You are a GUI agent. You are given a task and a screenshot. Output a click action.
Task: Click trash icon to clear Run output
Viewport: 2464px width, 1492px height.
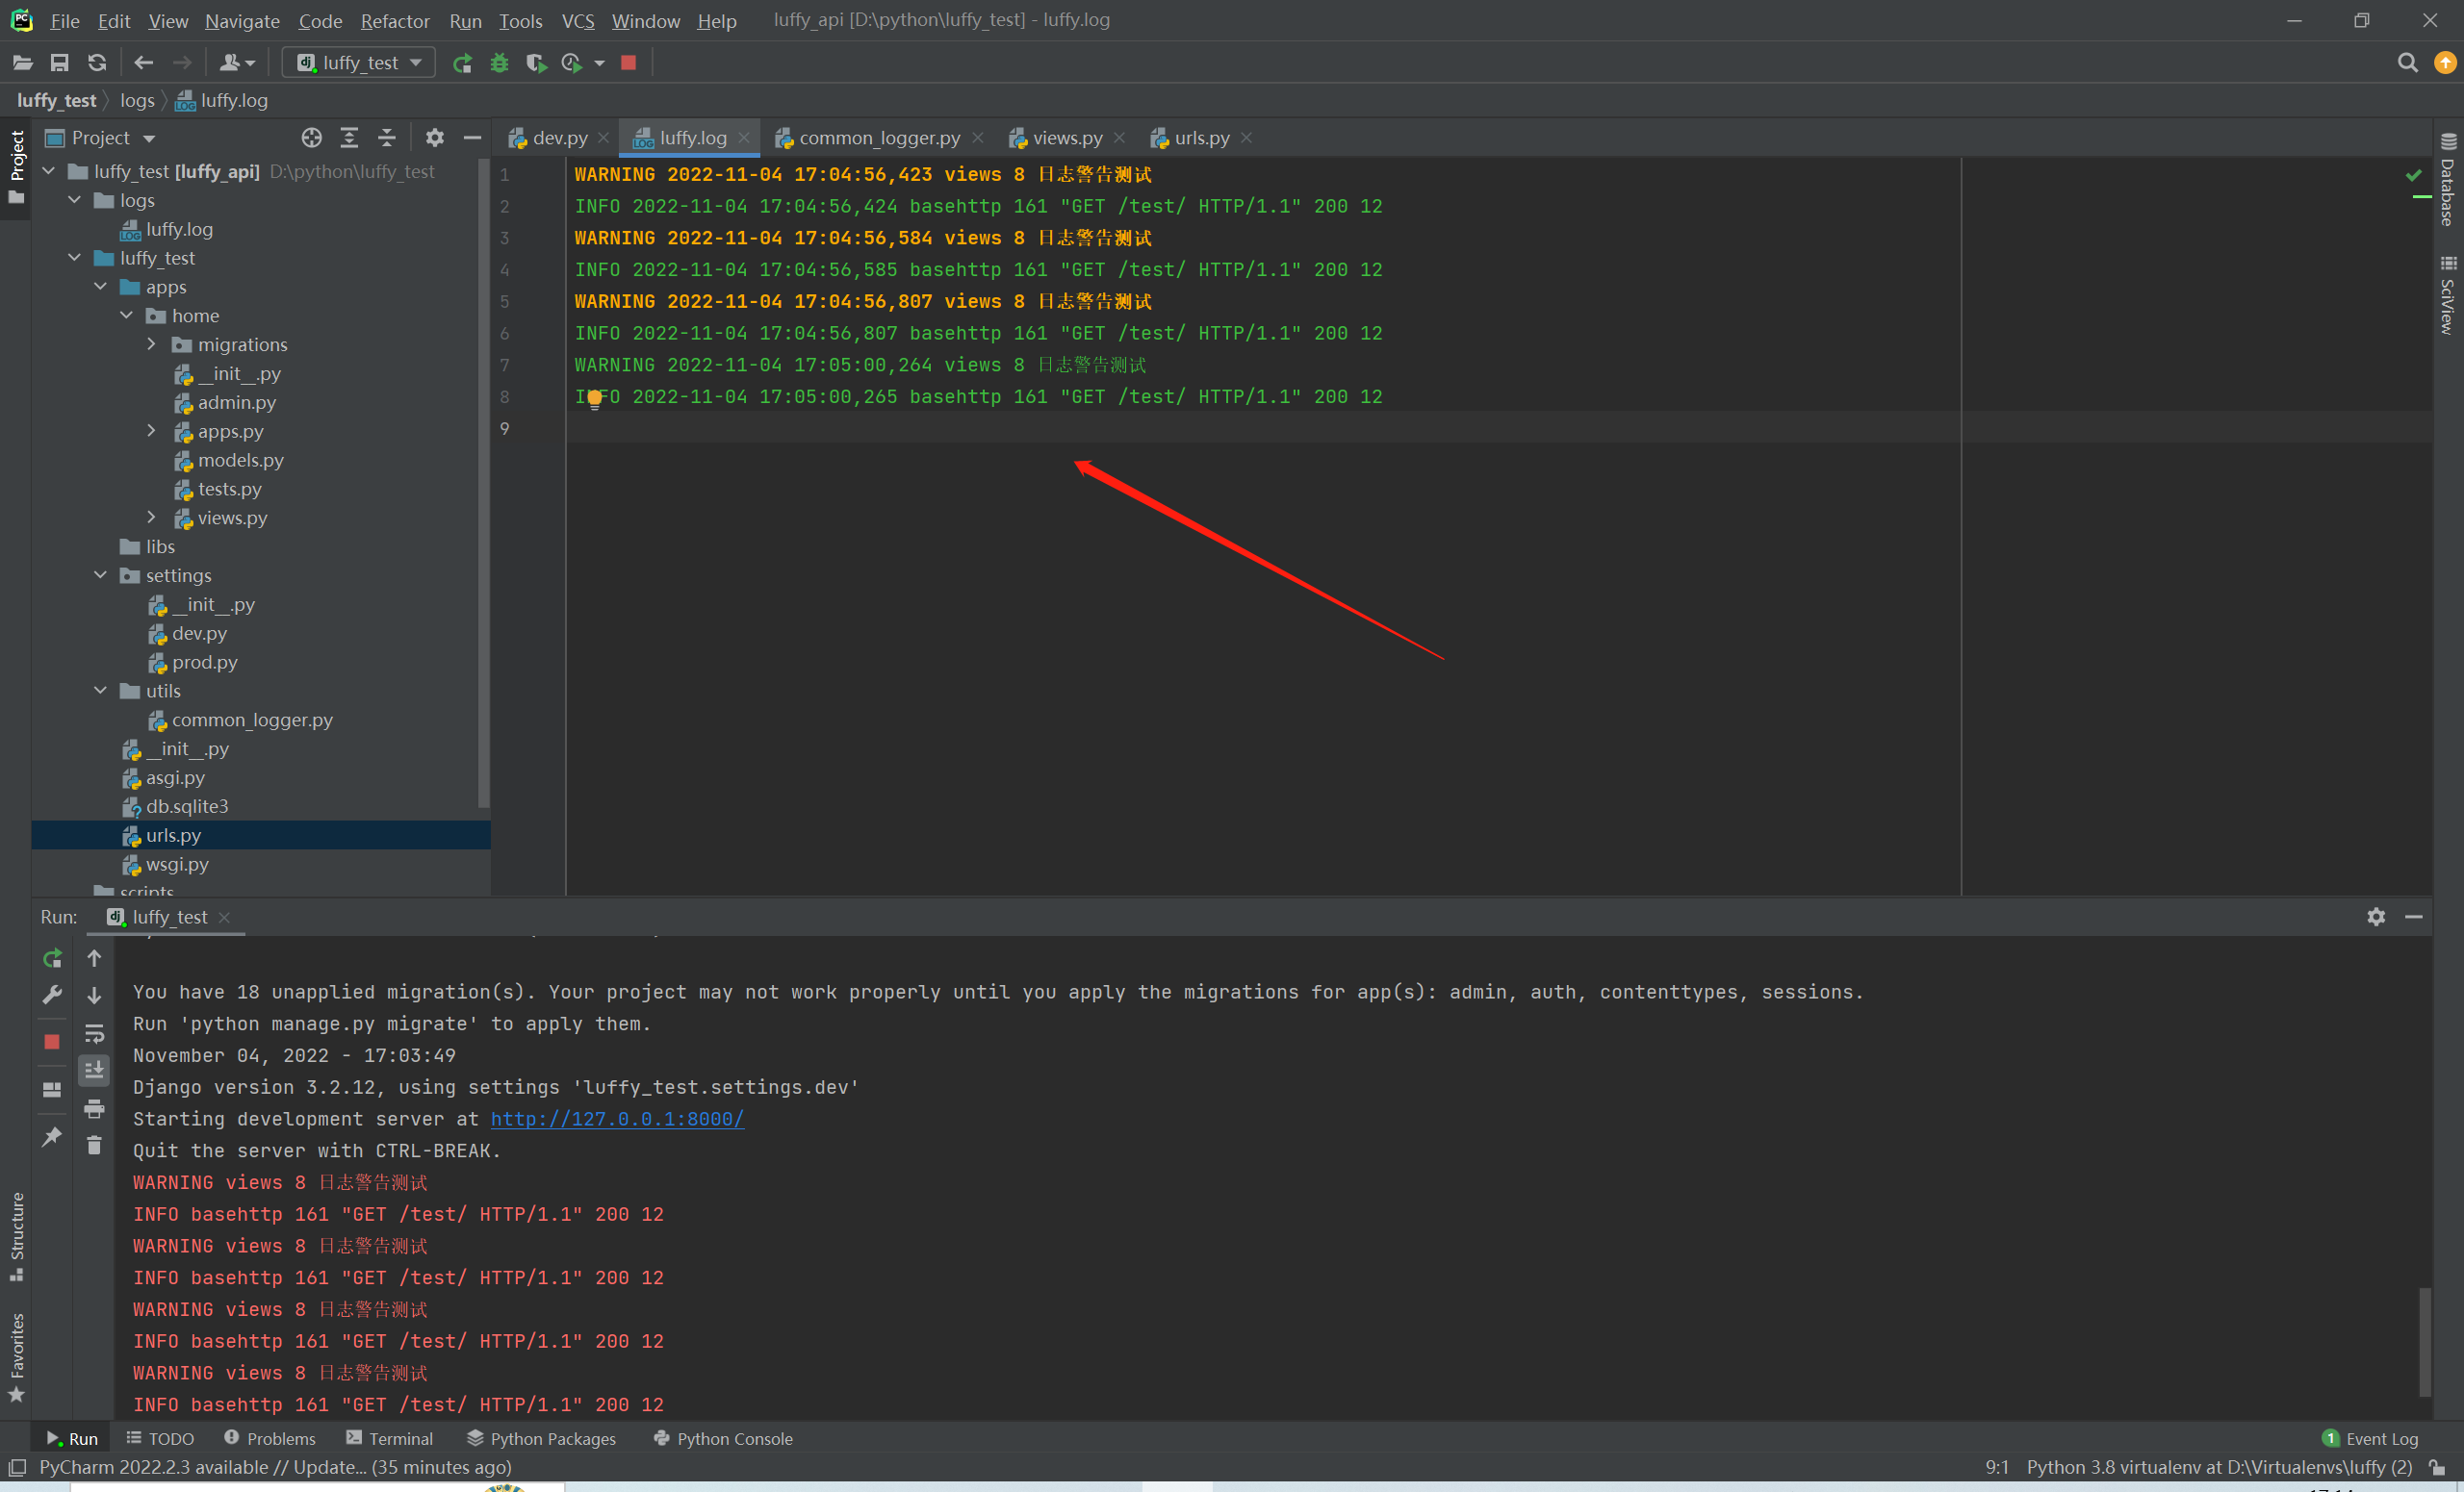pos(94,1146)
